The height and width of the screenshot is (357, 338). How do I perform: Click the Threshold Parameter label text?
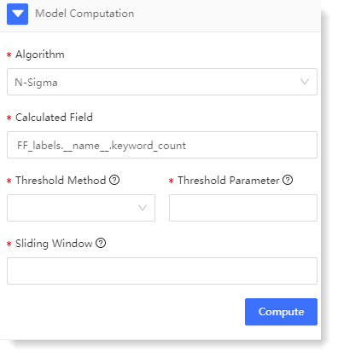point(229,181)
